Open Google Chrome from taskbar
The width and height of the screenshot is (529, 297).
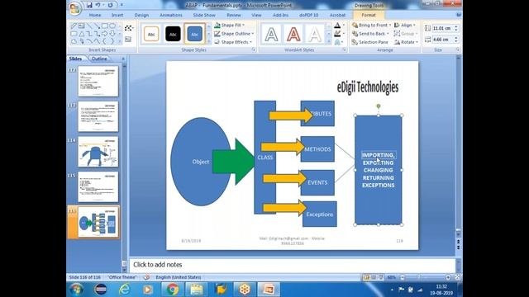173,290
